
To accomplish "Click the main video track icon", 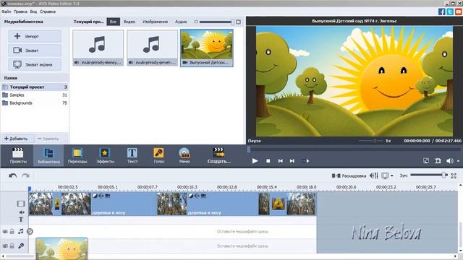I will pos(21,204).
